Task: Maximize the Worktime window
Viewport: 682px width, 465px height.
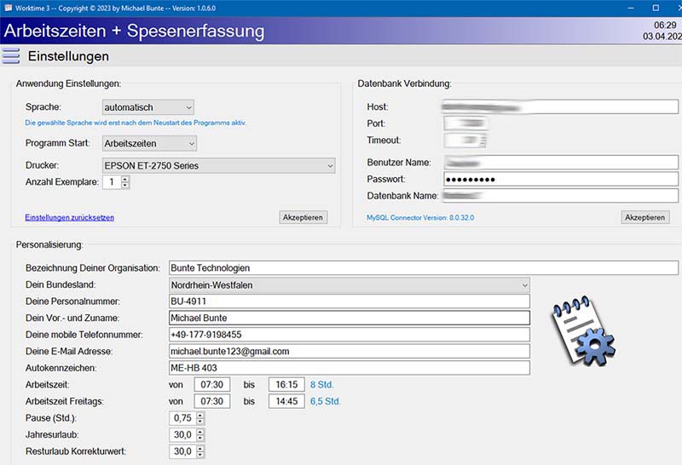Action: pos(656,8)
